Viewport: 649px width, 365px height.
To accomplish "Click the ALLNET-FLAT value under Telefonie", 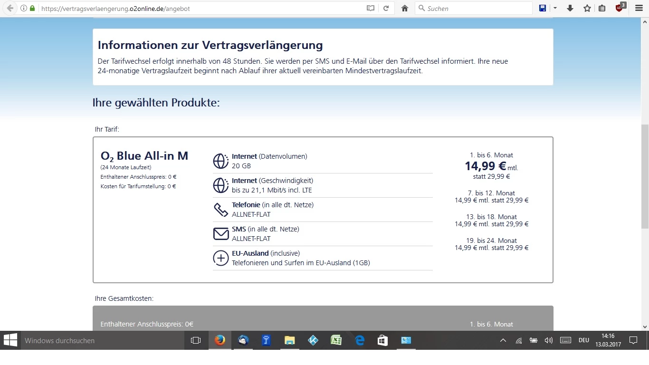I will (x=251, y=214).
